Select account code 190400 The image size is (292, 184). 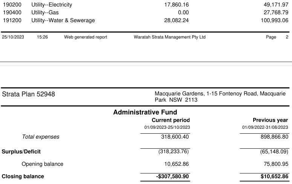click(x=12, y=12)
